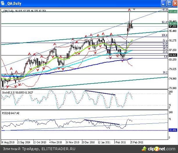This screenshot has width=178, height=153.
Task: Click the 84.365 price level label
Action: (x=173, y=55)
